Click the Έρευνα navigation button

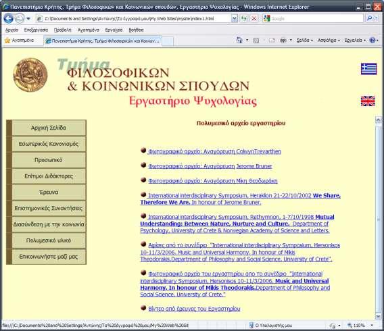[49, 193]
